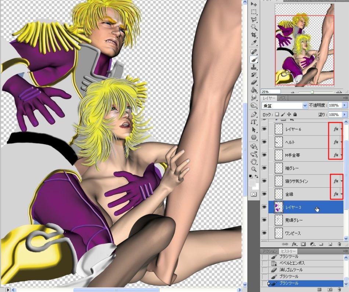The width and height of the screenshot is (349, 292).
Task: Select the Vertical Type tool
Action: [x=254, y=122]
